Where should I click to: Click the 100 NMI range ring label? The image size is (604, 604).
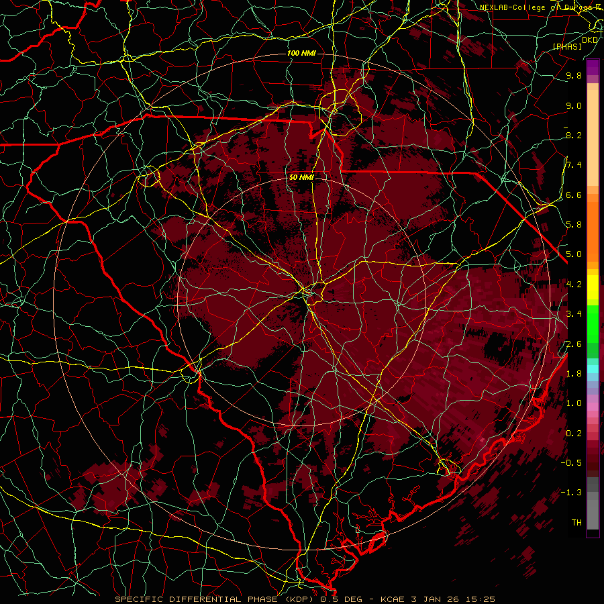point(301,53)
